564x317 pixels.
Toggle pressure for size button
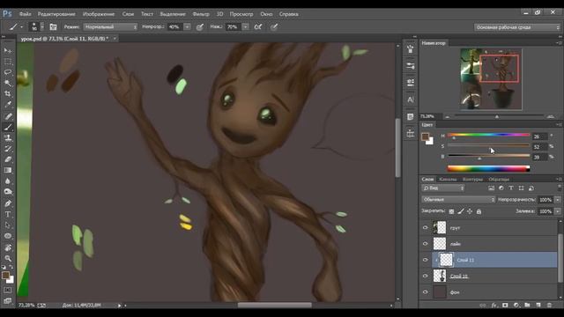[274, 27]
